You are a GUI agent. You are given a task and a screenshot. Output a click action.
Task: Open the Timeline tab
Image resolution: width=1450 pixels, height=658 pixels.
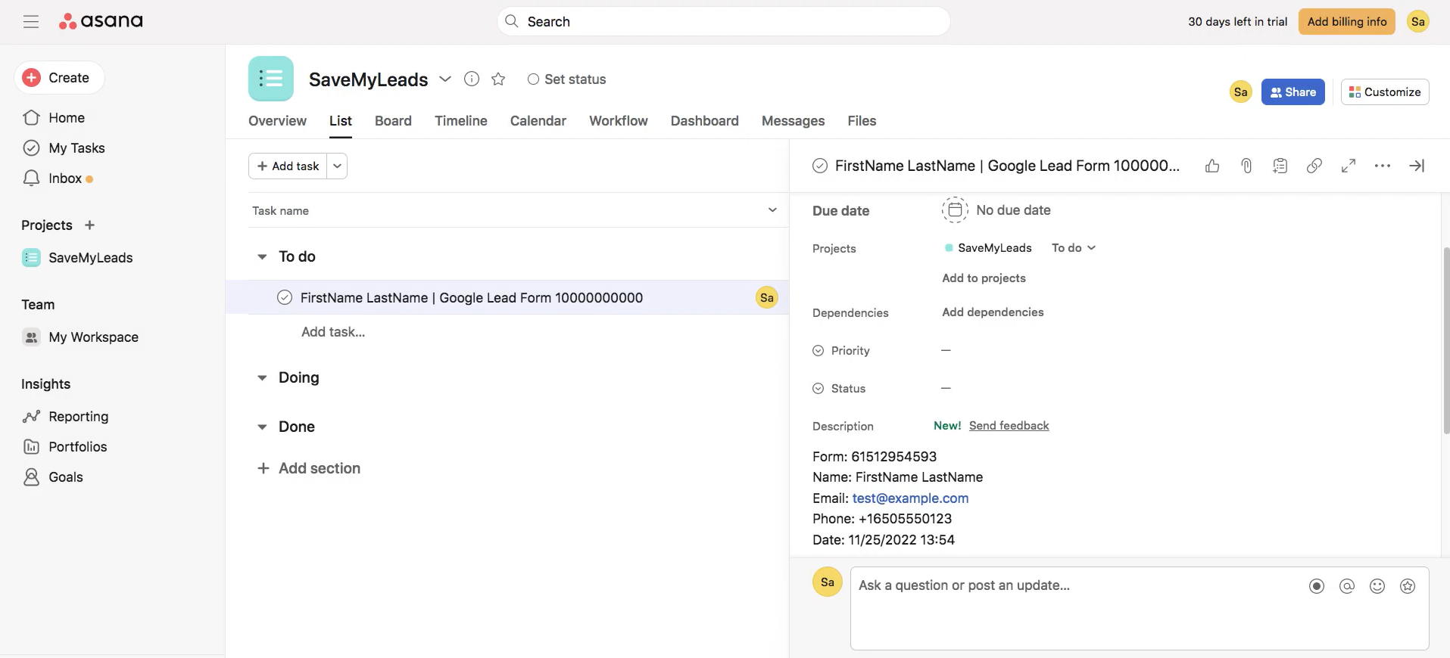[460, 121]
